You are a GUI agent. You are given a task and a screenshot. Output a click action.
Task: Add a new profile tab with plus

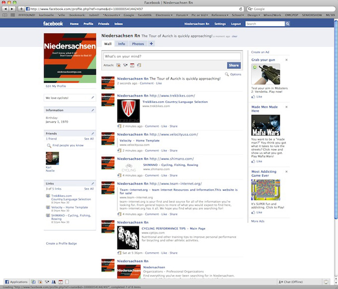click(x=151, y=44)
